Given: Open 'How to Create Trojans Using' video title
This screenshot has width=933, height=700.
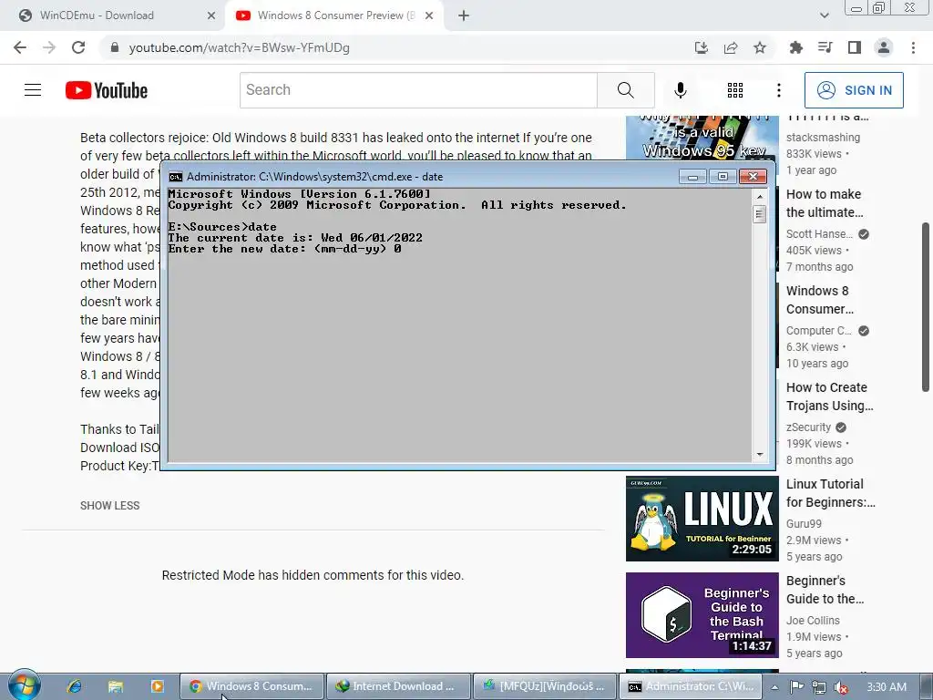Looking at the screenshot, I should click(830, 396).
